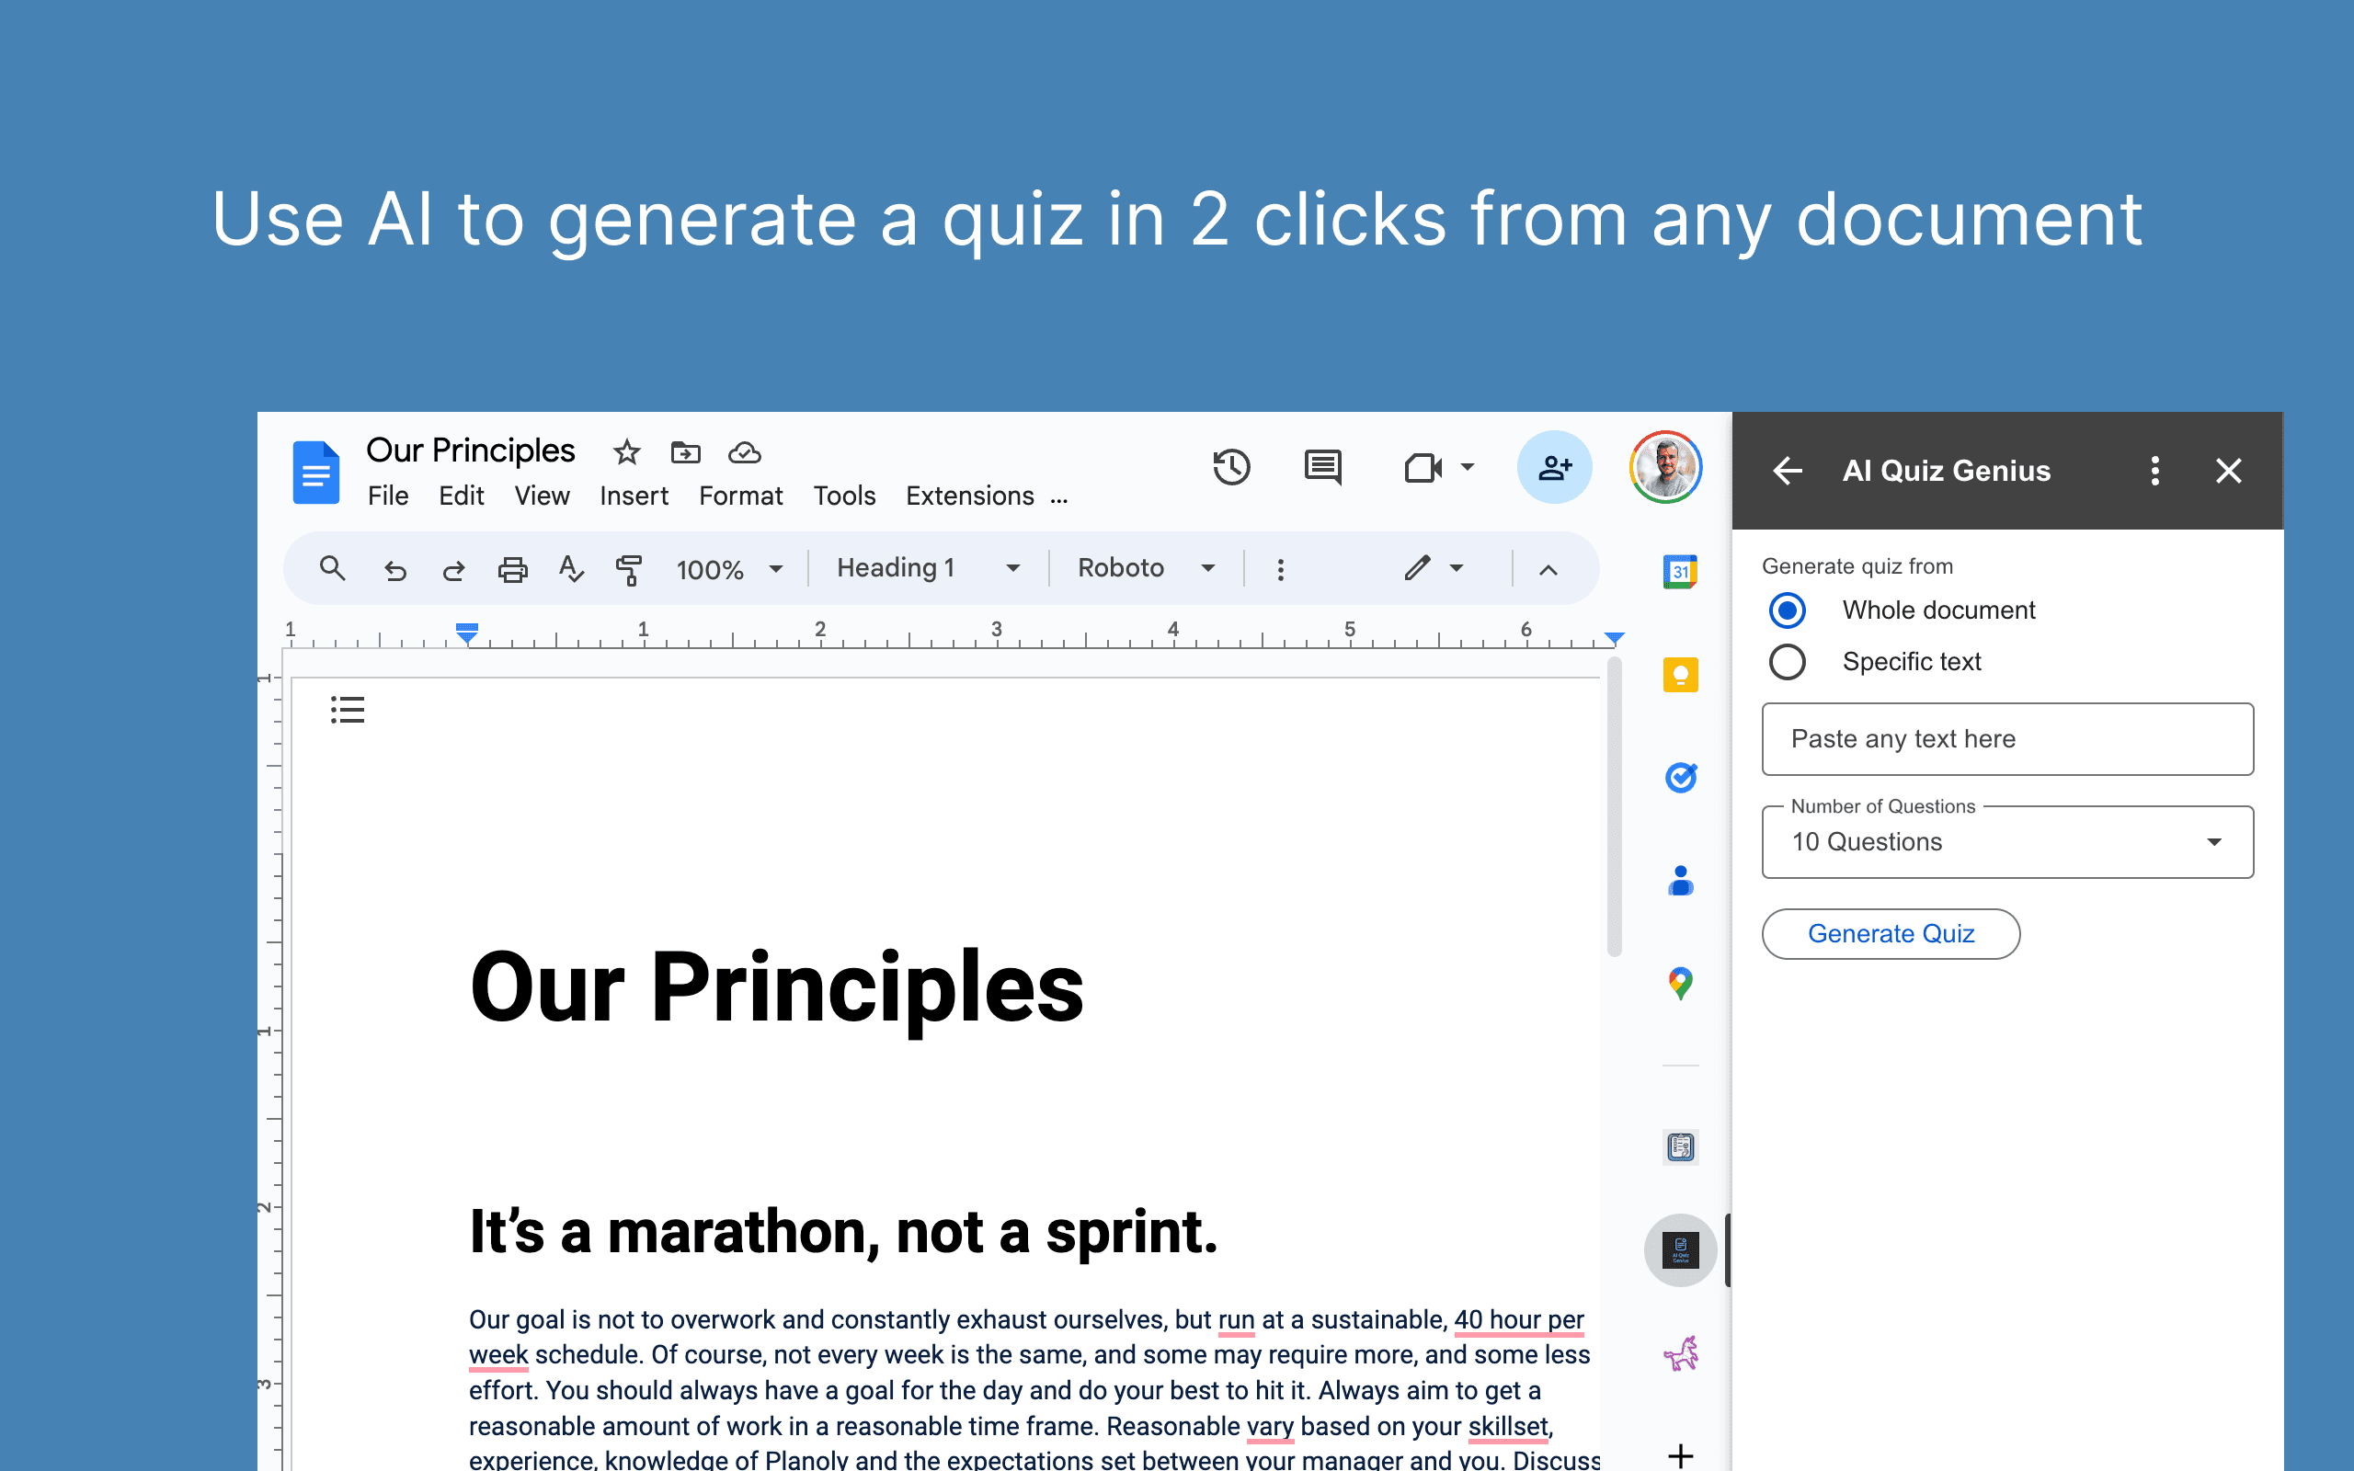Open Google Tasks in side panel

(x=1680, y=778)
